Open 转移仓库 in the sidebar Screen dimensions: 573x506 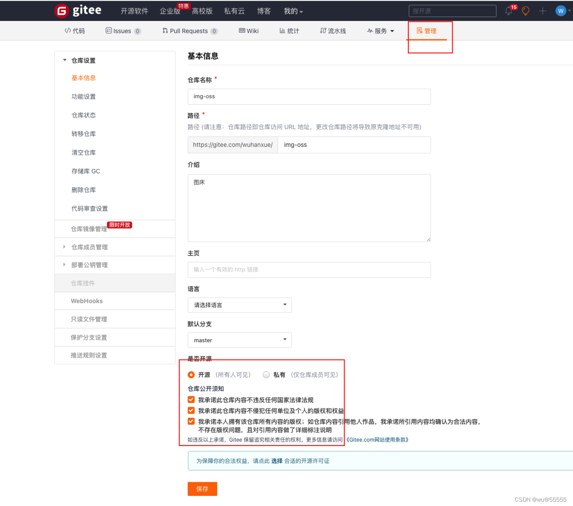(83, 134)
